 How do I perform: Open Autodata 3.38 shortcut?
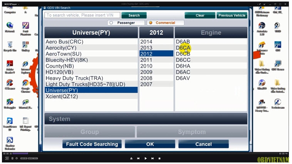click(262, 28)
